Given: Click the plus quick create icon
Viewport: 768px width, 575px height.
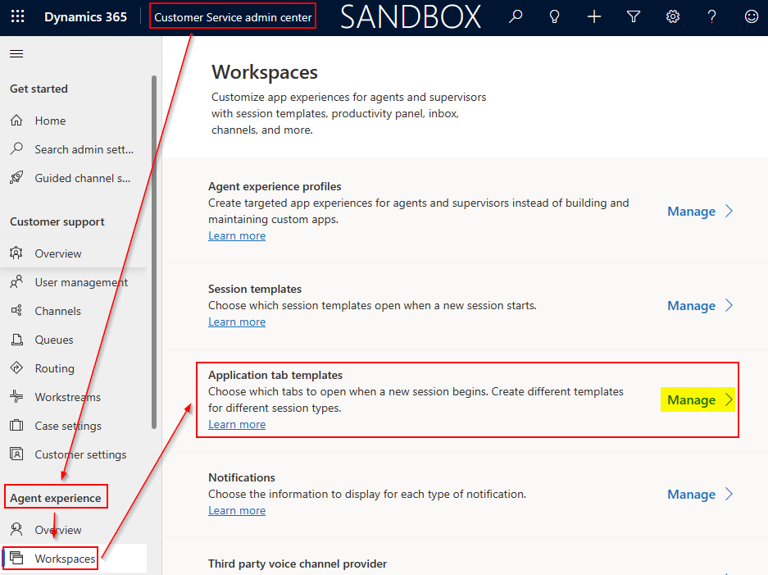Looking at the screenshot, I should pos(594,16).
